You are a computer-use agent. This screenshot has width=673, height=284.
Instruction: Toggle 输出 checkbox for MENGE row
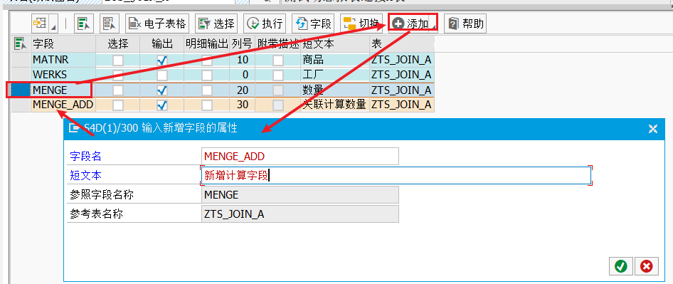[x=161, y=90]
